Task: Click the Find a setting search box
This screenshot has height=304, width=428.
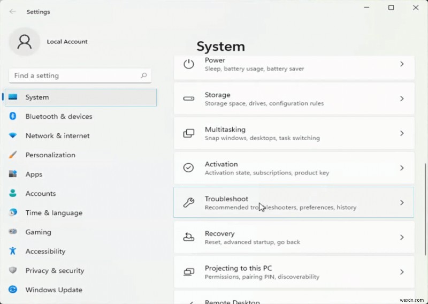Action: pos(75,75)
